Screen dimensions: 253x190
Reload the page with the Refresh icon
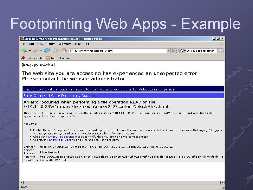point(47,51)
